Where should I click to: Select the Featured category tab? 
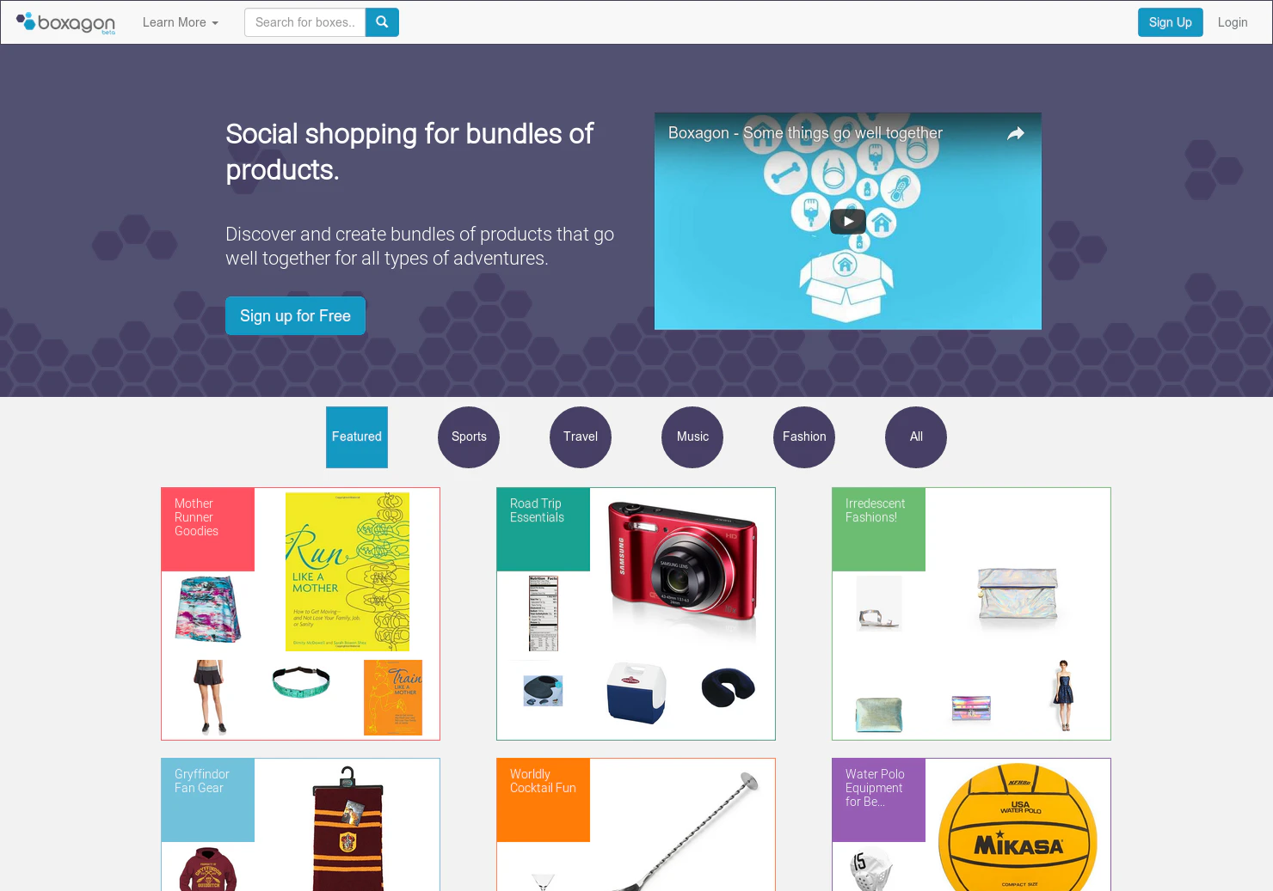[x=357, y=437]
